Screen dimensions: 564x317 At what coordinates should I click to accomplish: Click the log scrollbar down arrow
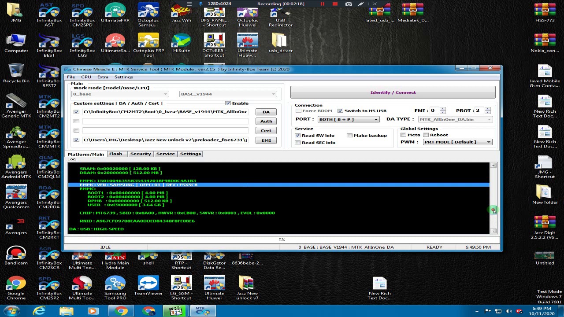493,231
